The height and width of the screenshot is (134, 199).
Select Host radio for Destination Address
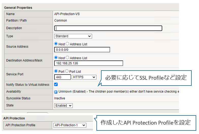[56, 58]
